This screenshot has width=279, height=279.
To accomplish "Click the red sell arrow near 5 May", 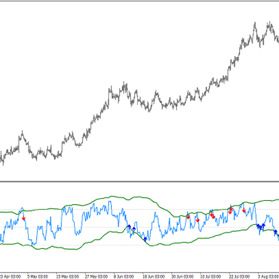I will (24, 218).
